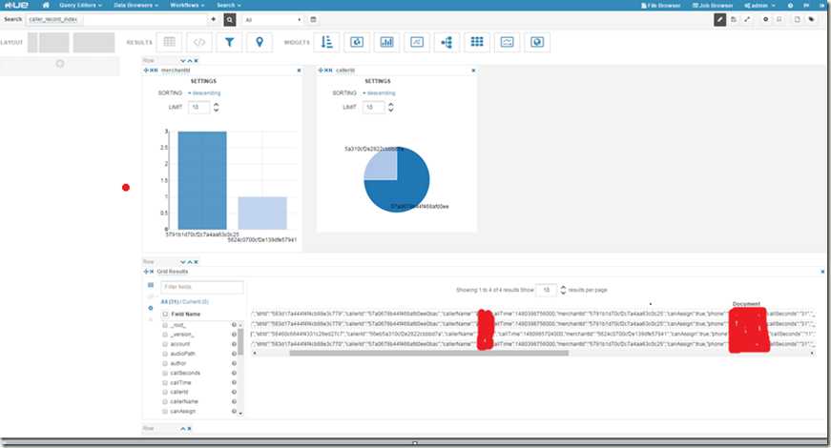Create a new dashboard document icon
Image resolution: width=831 pixels, height=448 pixels.
(x=797, y=20)
